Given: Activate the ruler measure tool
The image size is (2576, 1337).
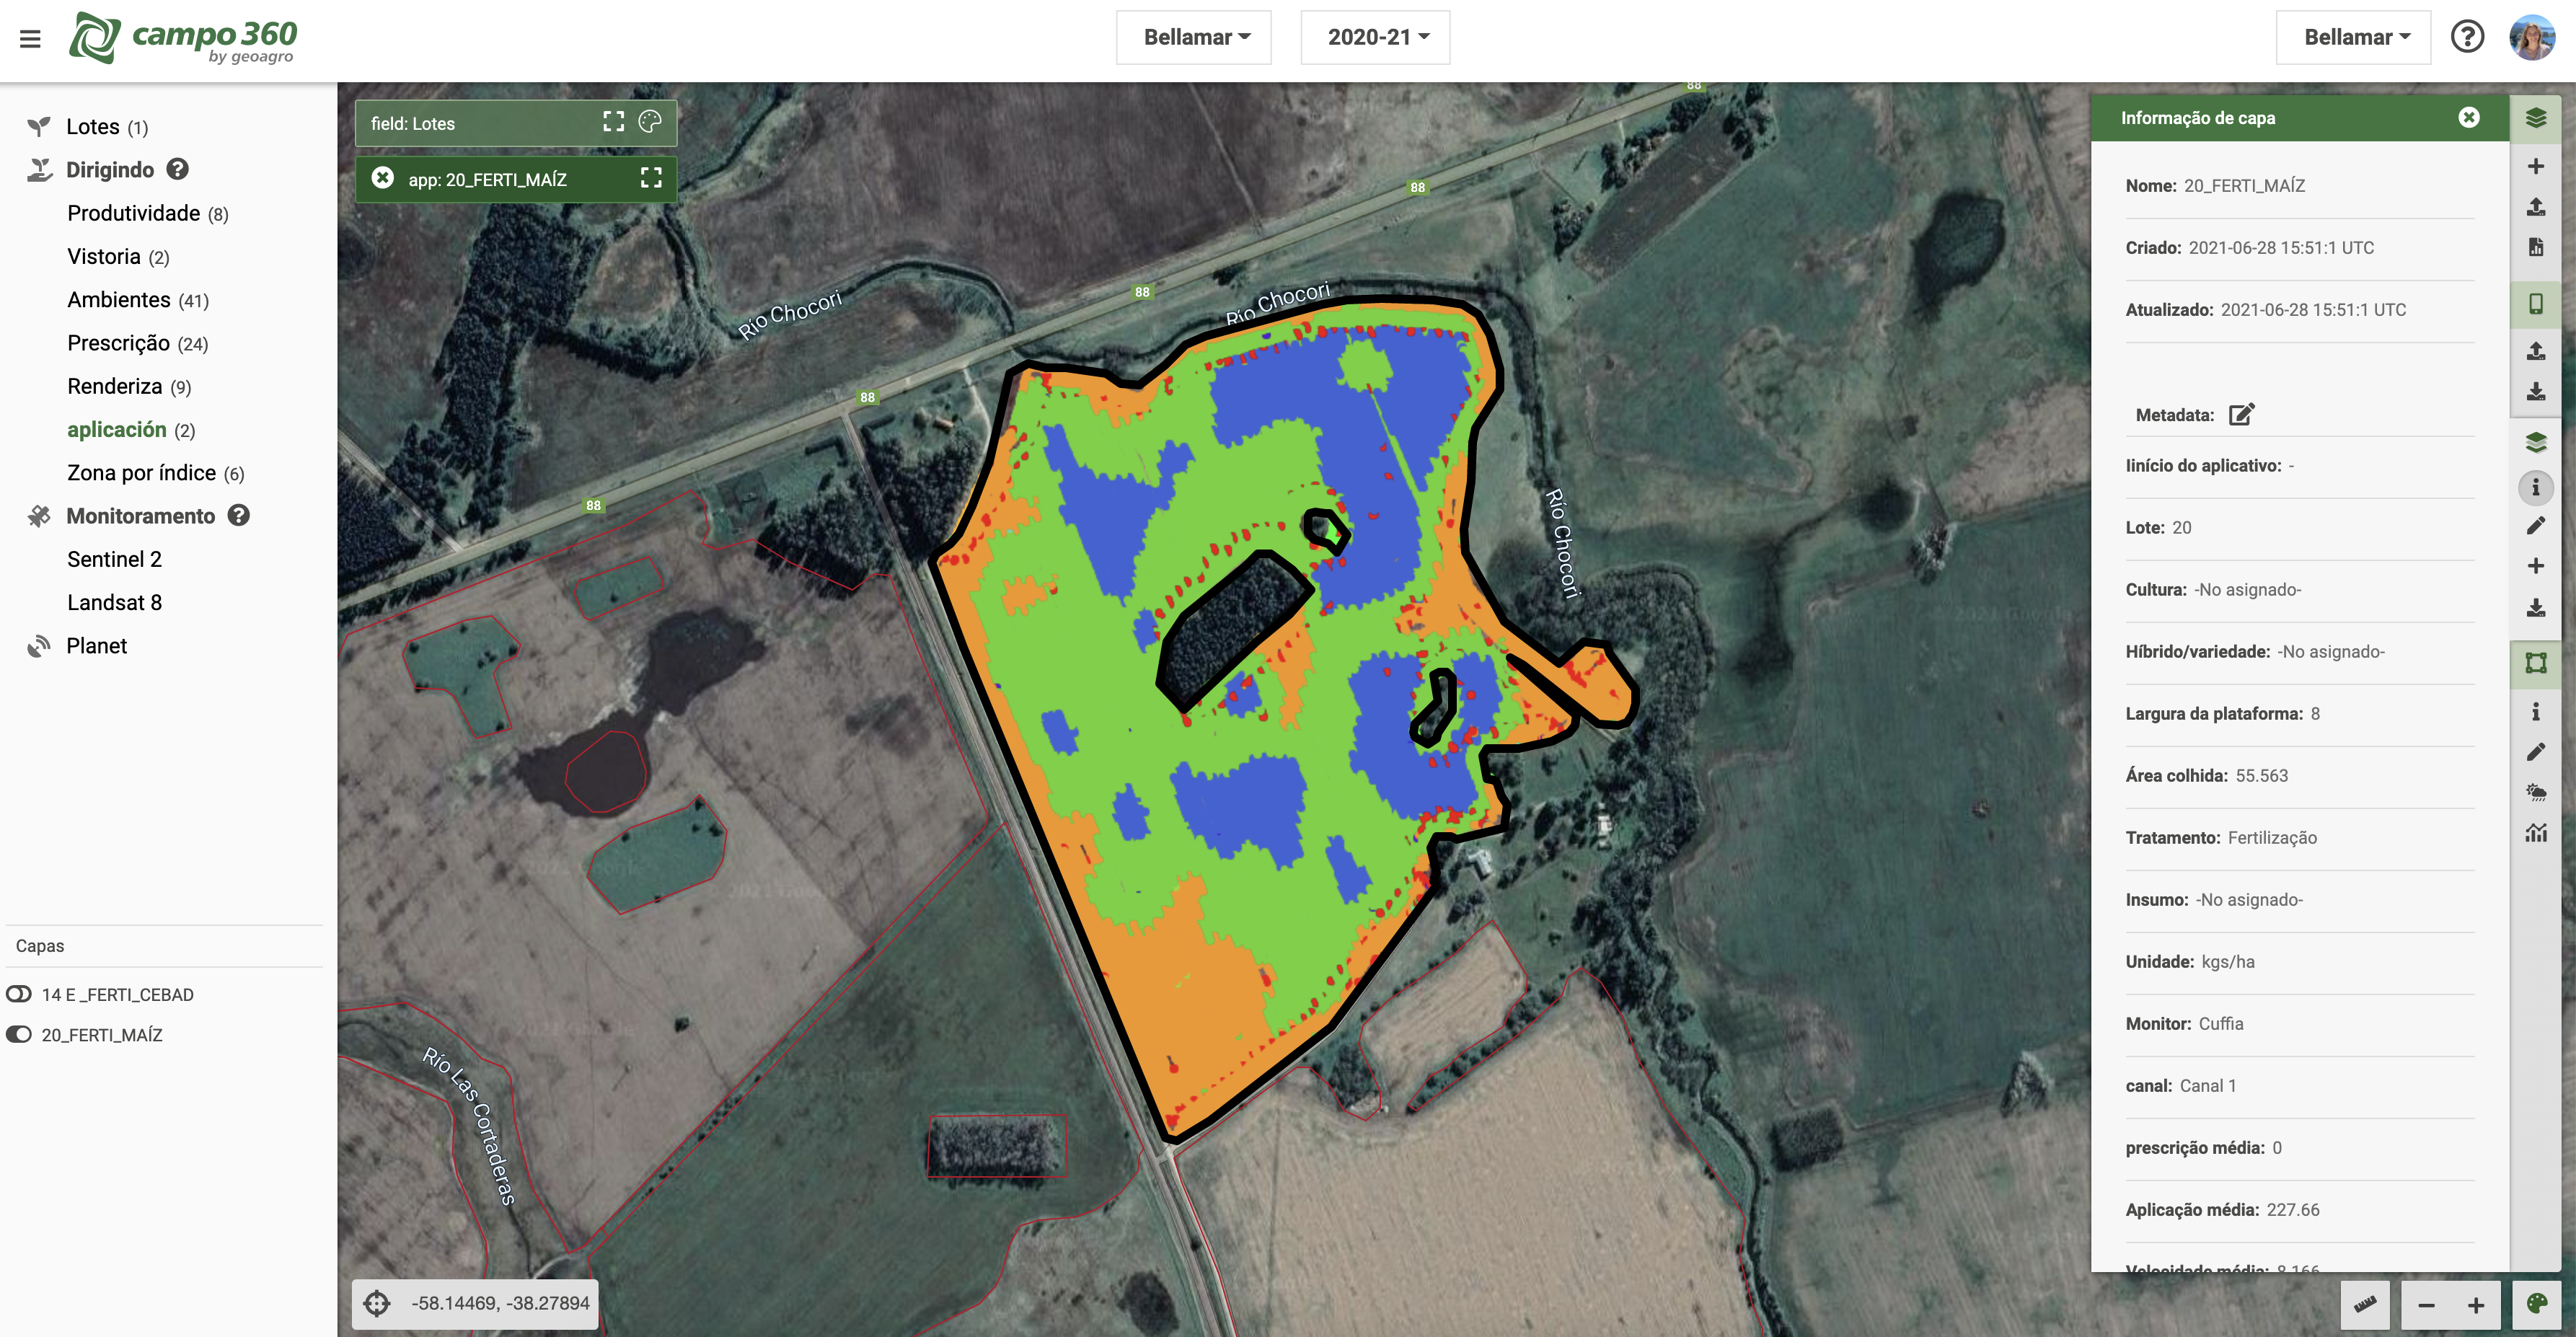Looking at the screenshot, I should (x=2365, y=1304).
